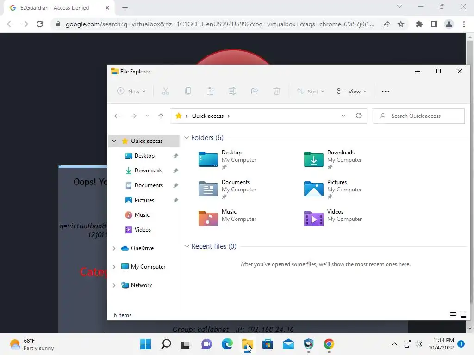474x355 pixels.
Task: Open the Sort dropdown
Action: pyautogui.click(x=311, y=91)
